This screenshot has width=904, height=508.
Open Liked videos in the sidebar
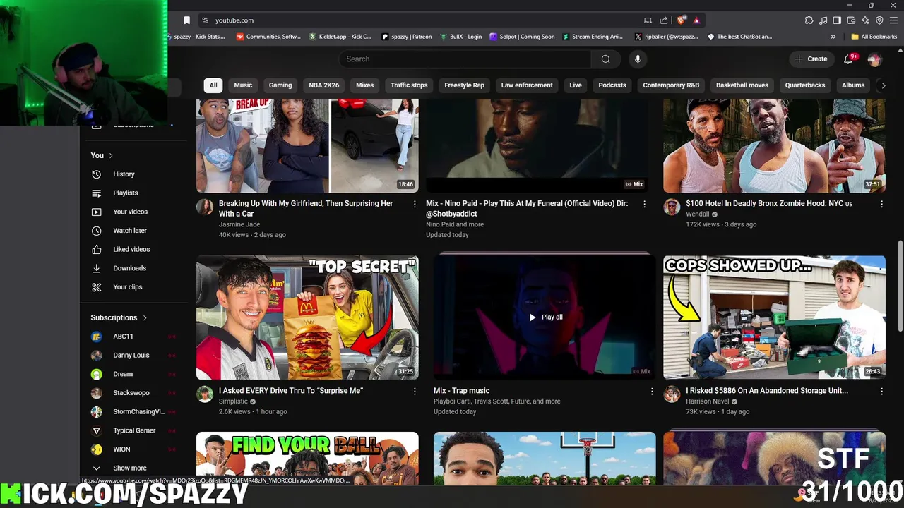(x=131, y=249)
